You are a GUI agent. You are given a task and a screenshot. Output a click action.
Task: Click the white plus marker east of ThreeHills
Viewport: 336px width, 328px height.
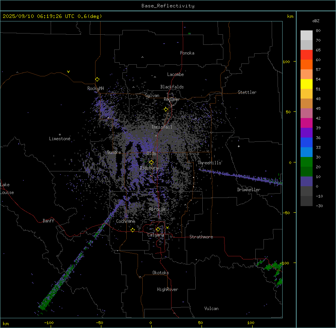click(x=239, y=146)
